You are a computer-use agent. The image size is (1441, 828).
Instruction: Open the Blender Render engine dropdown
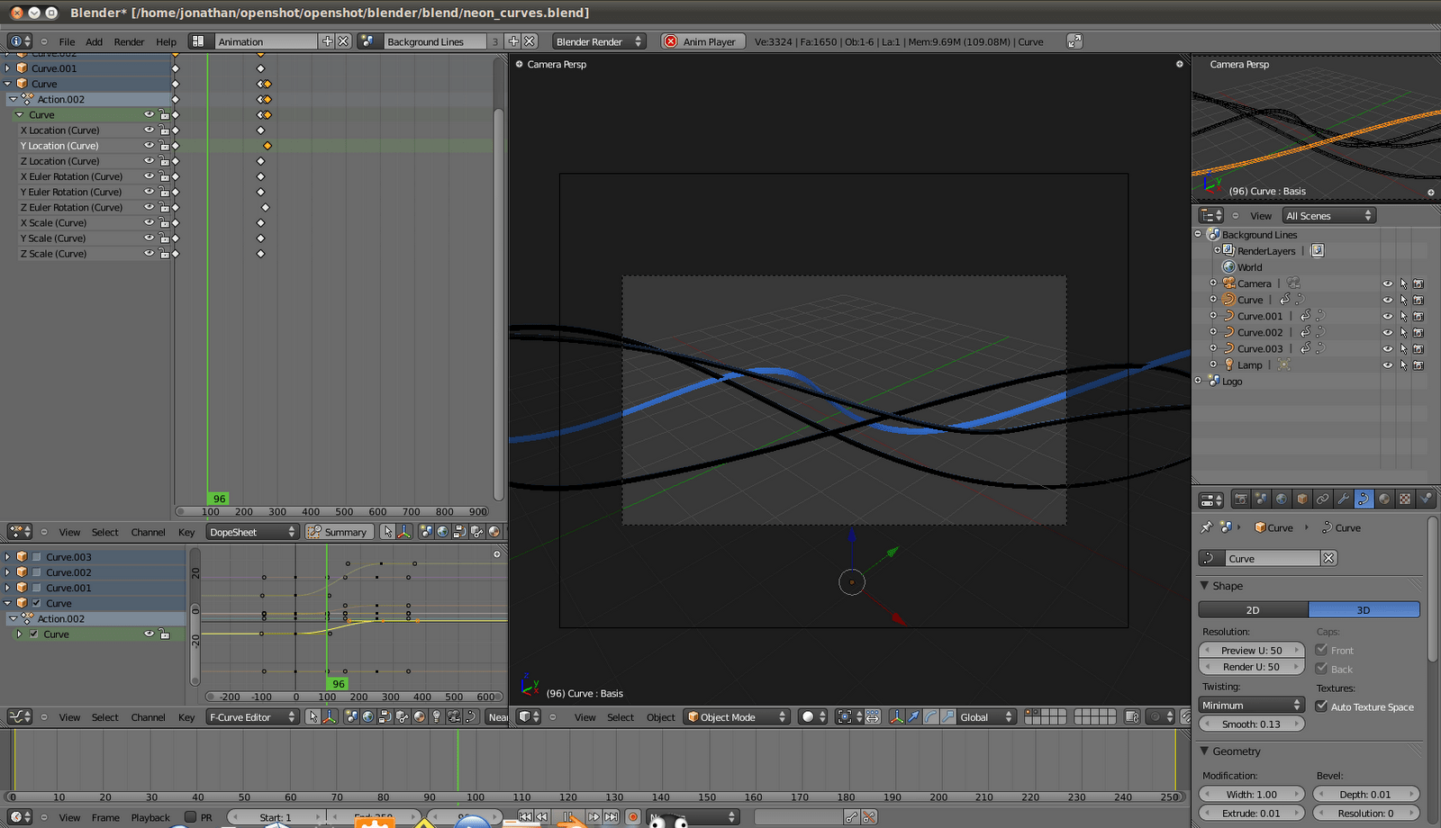pos(599,40)
